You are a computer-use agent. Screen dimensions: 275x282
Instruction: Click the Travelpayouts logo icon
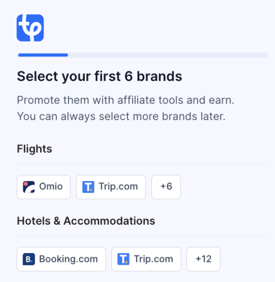30,28
